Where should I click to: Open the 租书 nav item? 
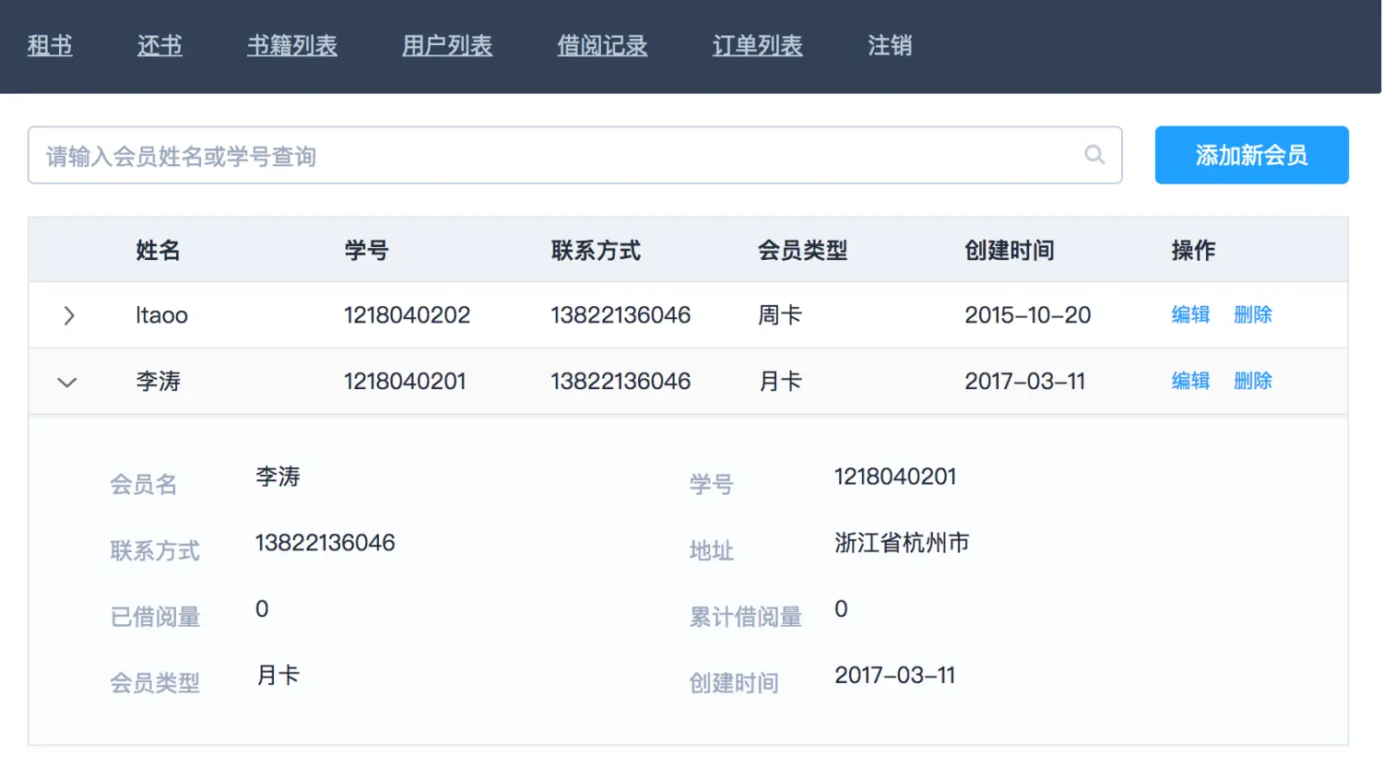(50, 45)
